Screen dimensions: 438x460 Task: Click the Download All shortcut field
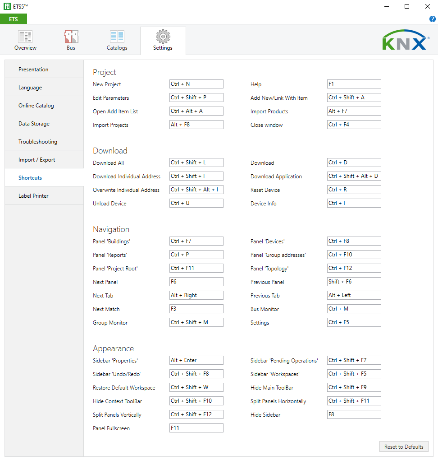tap(196, 163)
